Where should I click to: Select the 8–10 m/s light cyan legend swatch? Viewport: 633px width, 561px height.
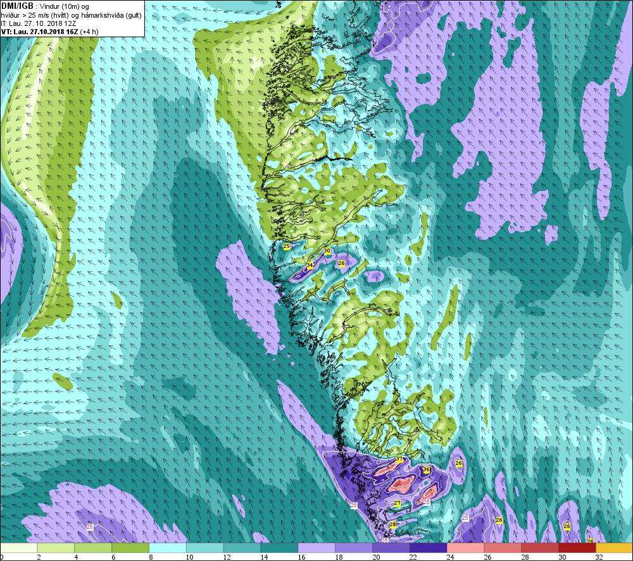168,548
